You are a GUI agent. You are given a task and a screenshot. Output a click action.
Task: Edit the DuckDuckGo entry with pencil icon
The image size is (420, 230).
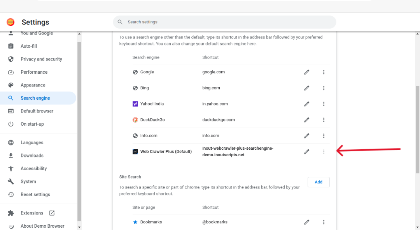pyautogui.click(x=306, y=120)
